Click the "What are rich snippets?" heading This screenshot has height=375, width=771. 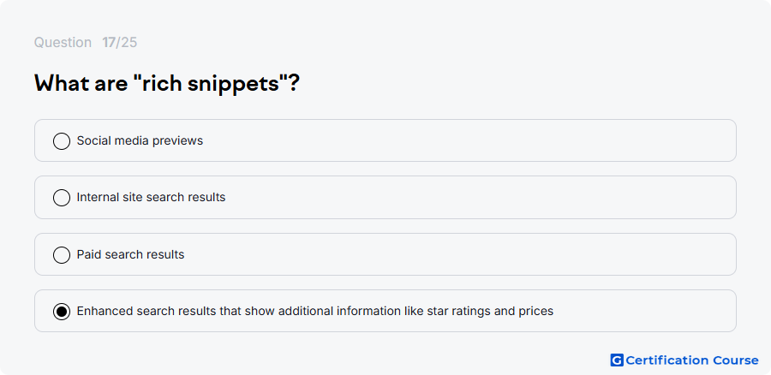(167, 84)
